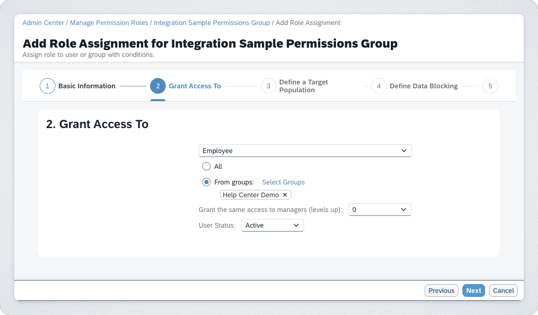
Task: Click step 5 circle icon
Action: coord(490,86)
